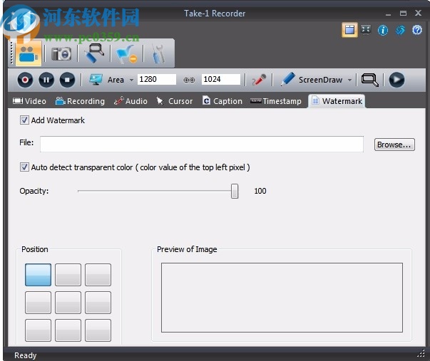Click the screen zoom magnifier icon
Image resolution: width=430 pixels, height=361 pixels.
click(369, 80)
